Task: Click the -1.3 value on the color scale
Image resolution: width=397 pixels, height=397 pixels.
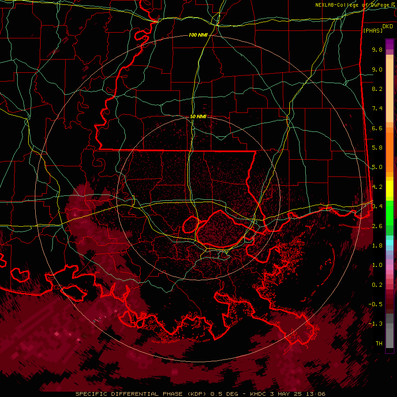Action: pos(376,324)
